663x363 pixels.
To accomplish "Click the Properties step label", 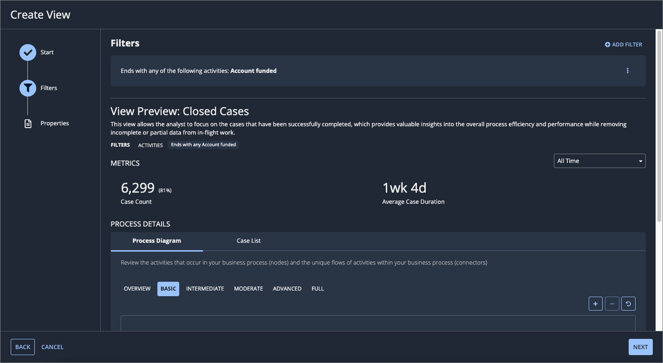I will pos(55,123).
